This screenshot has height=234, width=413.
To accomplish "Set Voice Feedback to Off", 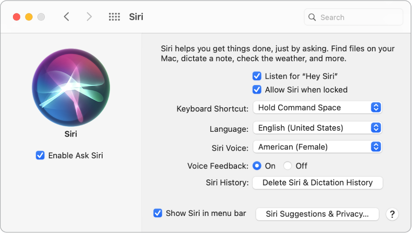I will point(287,166).
